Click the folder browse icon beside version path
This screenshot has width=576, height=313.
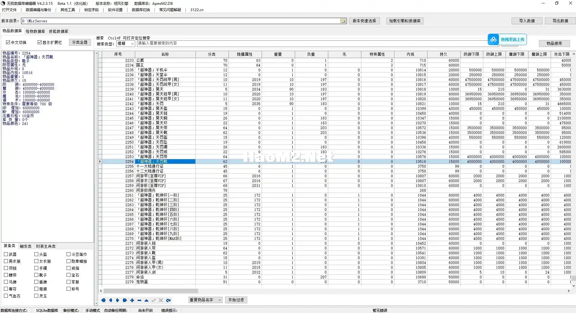(343, 21)
